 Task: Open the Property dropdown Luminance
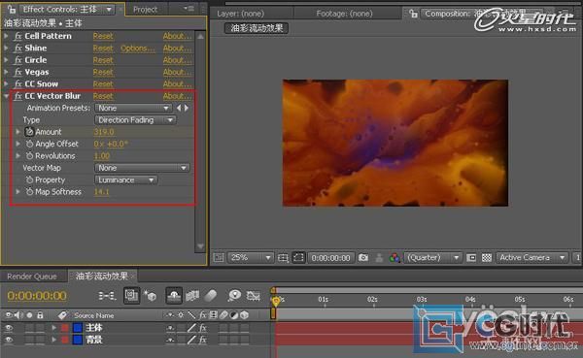(125, 180)
